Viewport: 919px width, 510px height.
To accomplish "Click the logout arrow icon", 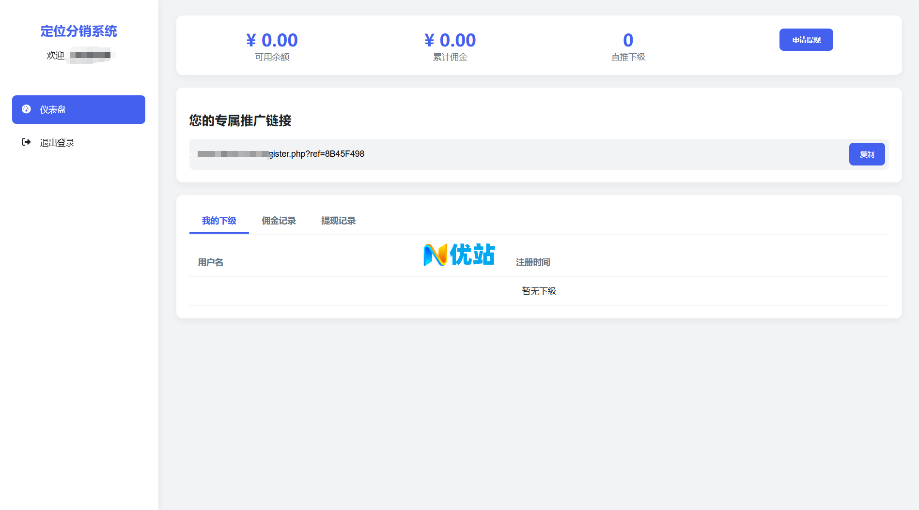I will point(27,142).
